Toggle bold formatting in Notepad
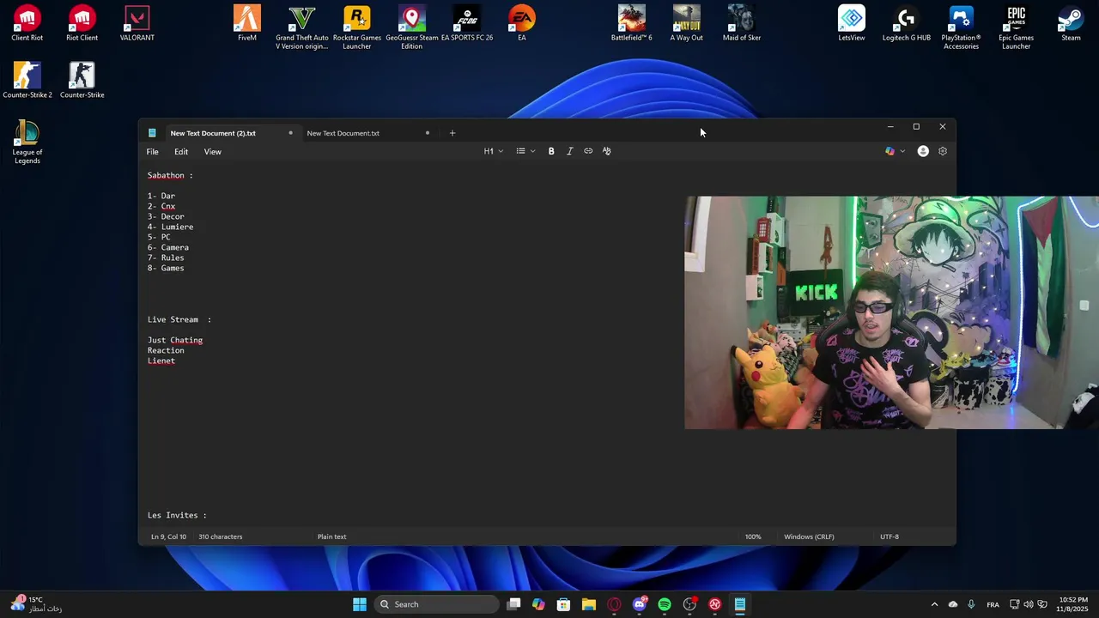This screenshot has width=1099, height=618. click(551, 151)
